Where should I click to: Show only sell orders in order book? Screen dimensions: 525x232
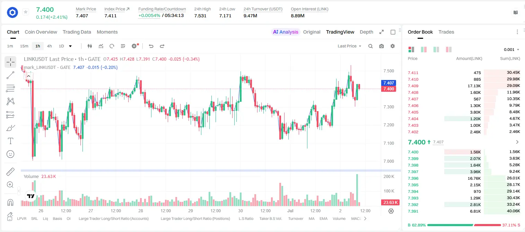coord(448,50)
